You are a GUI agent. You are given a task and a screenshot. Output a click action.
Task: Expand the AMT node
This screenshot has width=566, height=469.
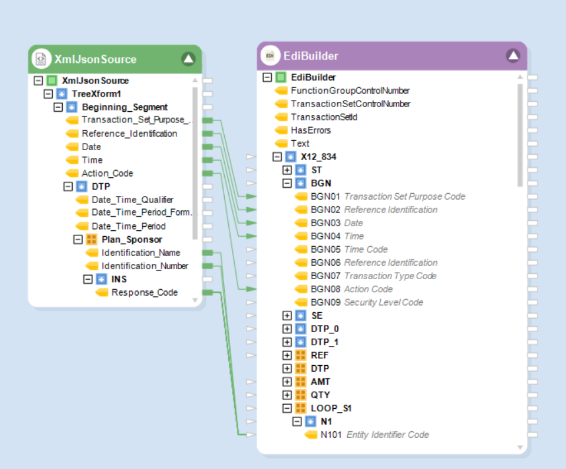pos(287,382)
